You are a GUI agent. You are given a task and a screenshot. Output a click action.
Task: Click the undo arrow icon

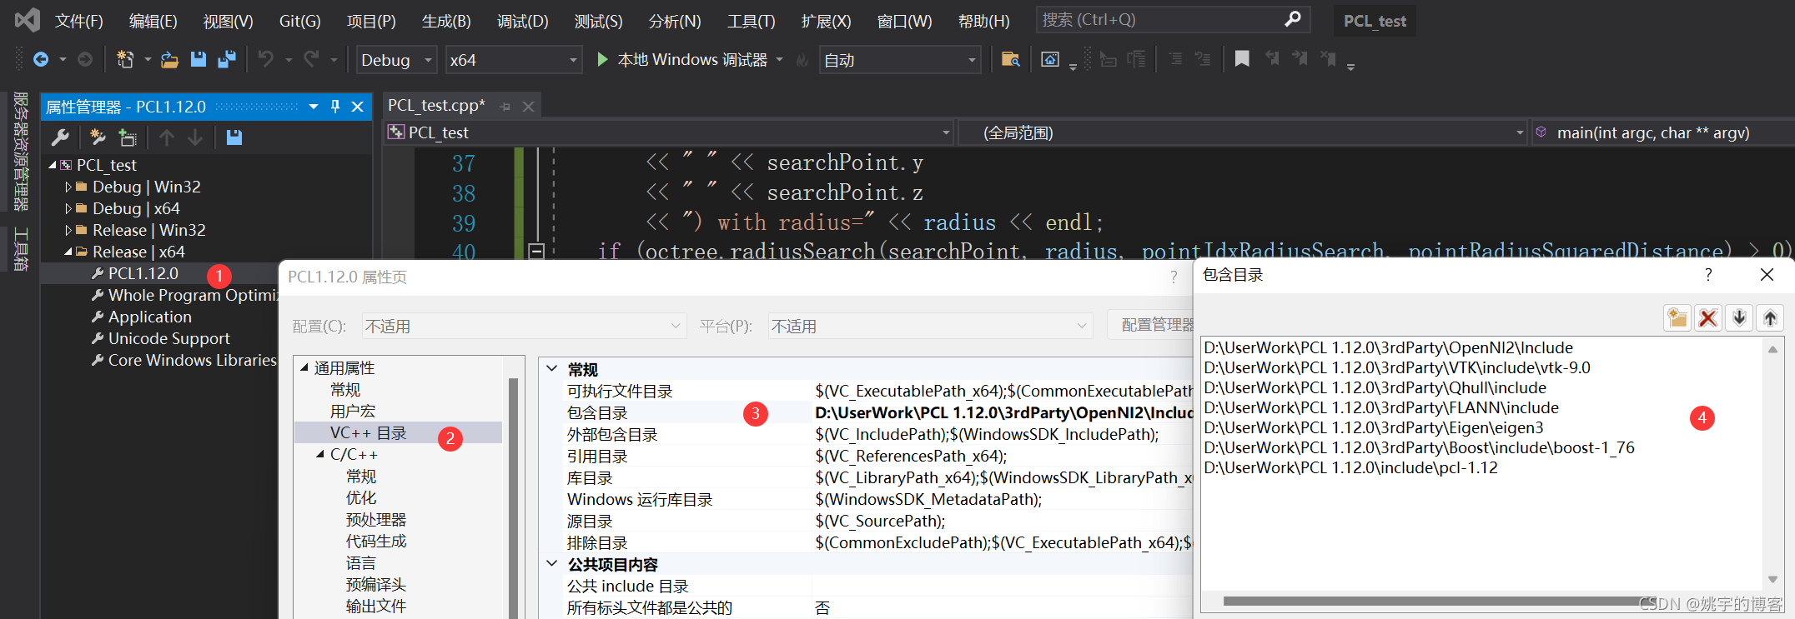266,59
